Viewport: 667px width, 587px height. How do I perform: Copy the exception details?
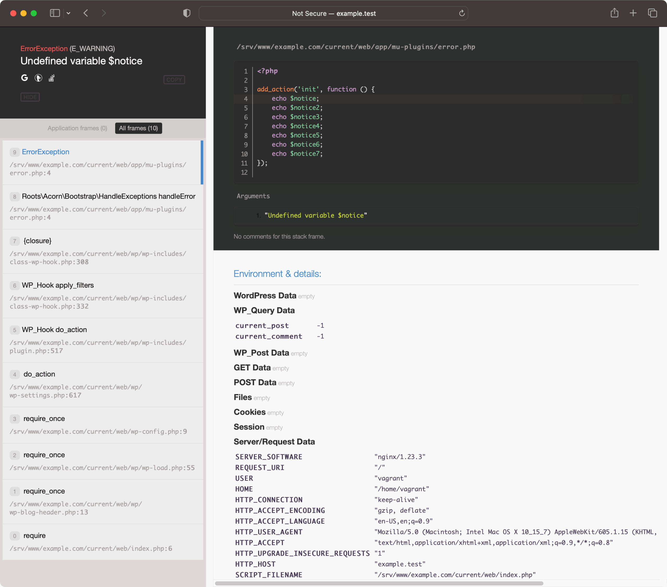coord(174,79)
